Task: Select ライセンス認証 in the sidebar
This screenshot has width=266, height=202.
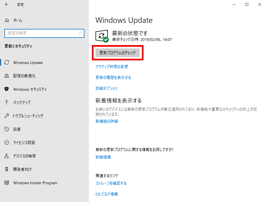Action: [24, 143]
